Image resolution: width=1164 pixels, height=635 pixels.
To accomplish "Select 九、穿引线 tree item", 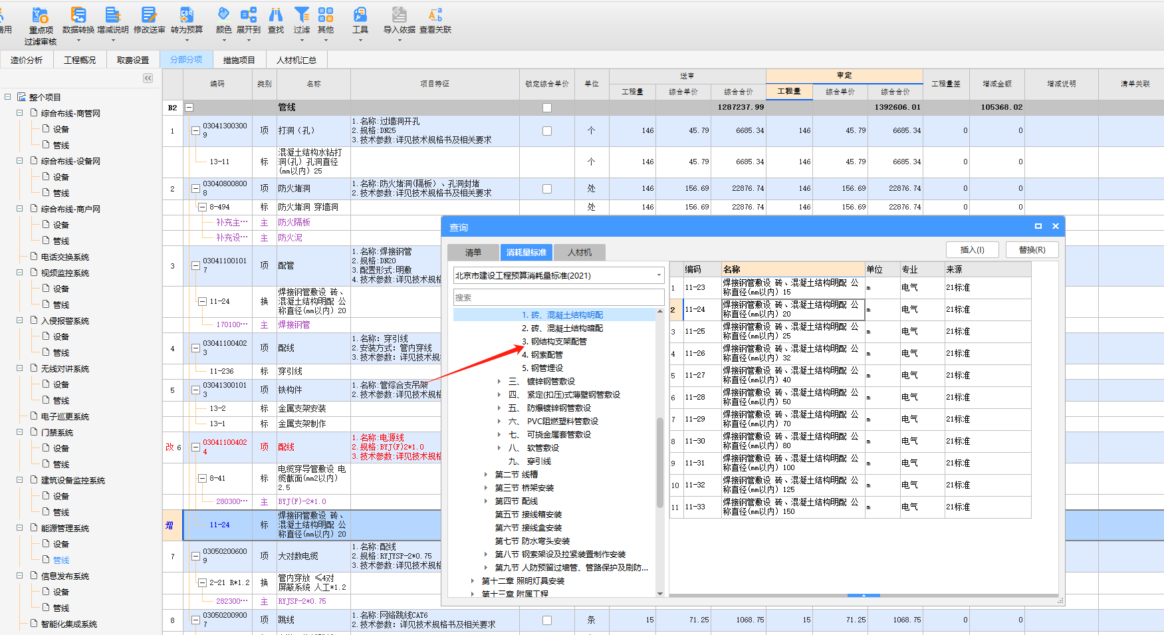I will 530,461.
